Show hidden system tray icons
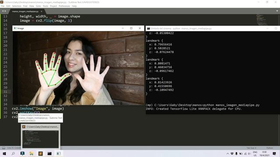280x157 pixels. 227,154
